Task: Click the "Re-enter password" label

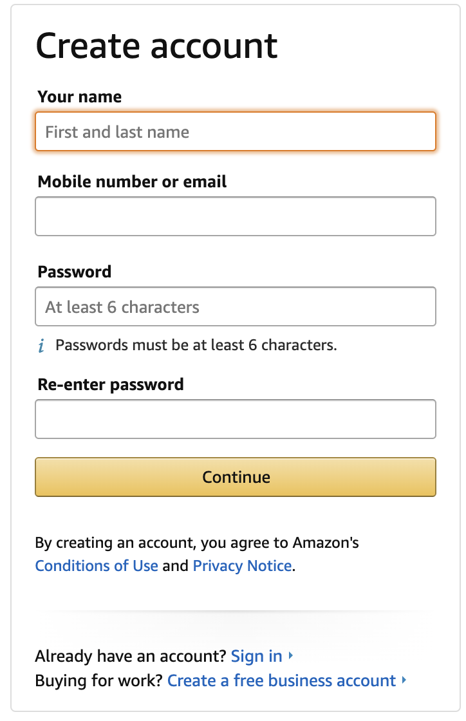Action: [111, 384]
